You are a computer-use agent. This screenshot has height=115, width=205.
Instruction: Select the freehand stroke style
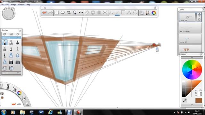(x=111, y=12)
